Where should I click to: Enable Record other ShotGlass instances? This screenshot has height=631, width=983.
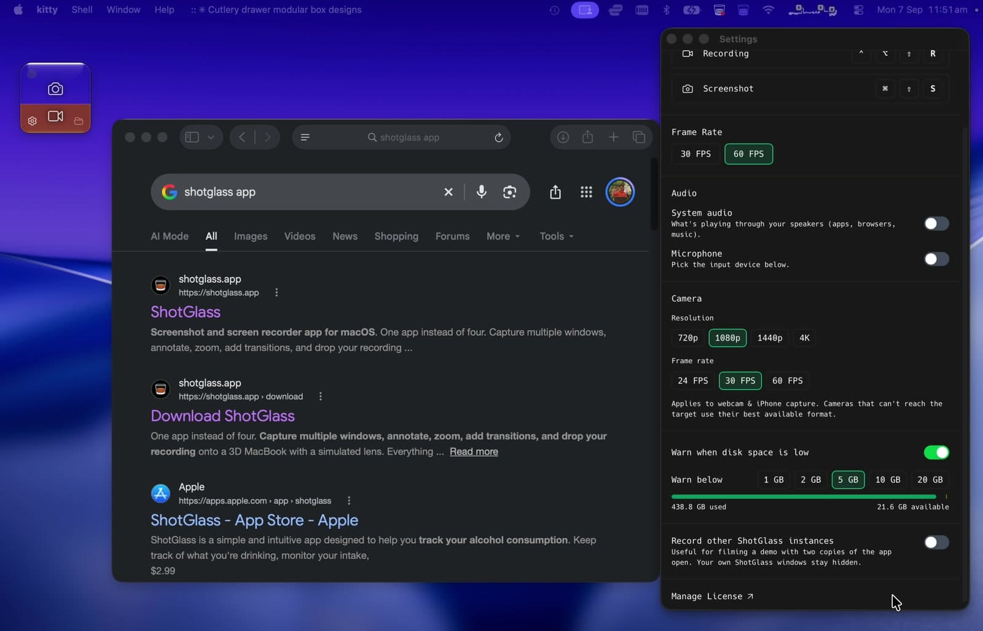tap(936, 542)
